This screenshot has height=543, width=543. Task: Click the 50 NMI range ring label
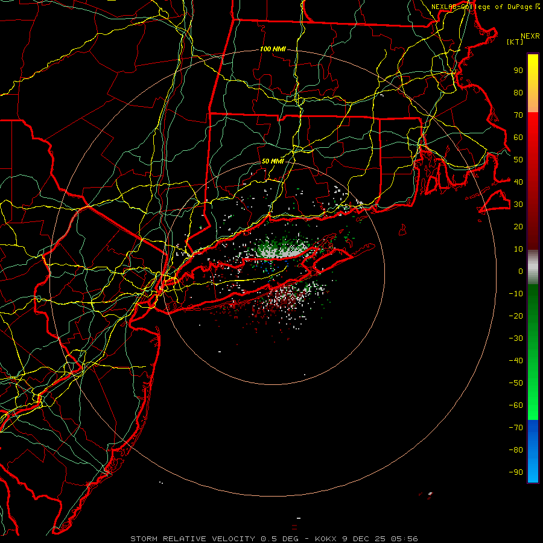[x=273, y=161]
